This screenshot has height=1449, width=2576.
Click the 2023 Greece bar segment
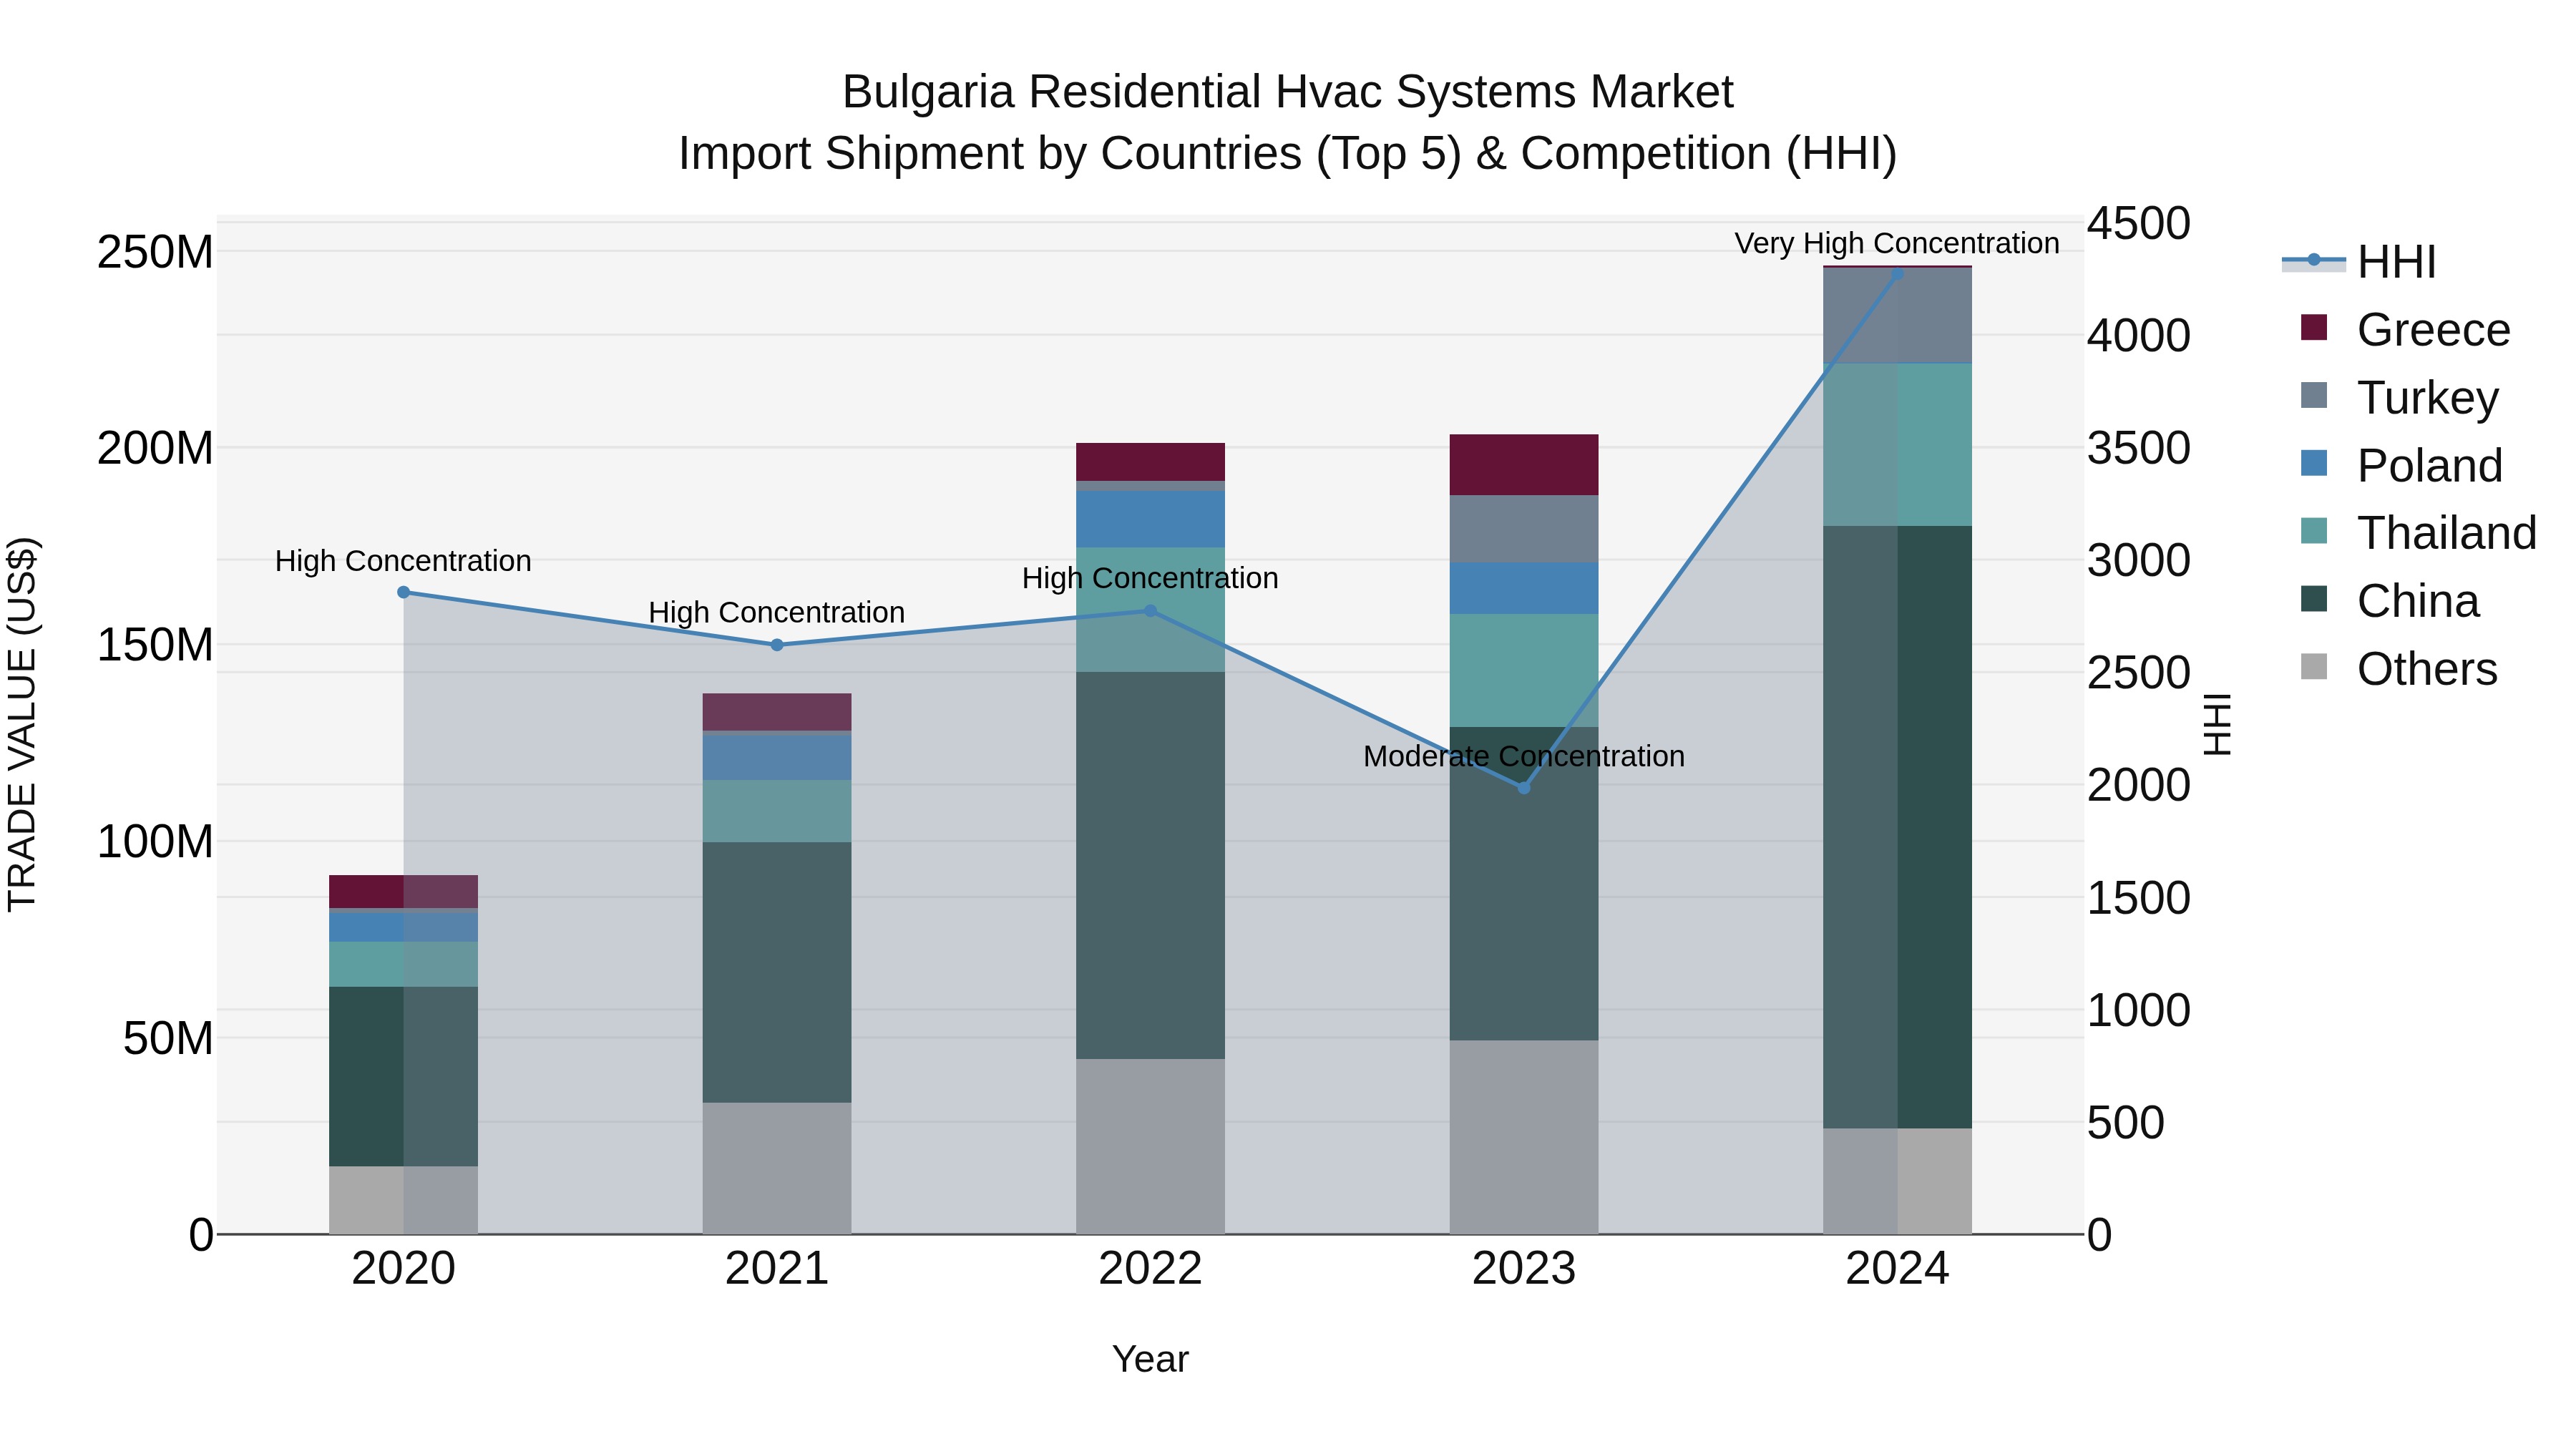coord(1524,465)
